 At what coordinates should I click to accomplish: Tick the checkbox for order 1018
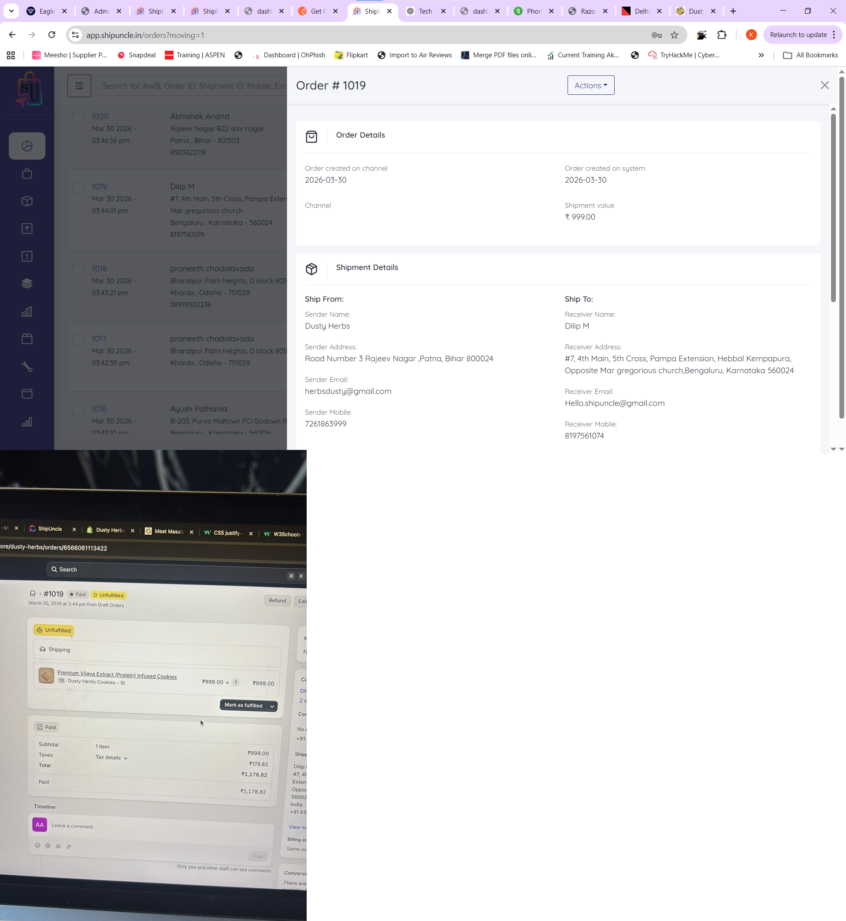coord(78,270)
